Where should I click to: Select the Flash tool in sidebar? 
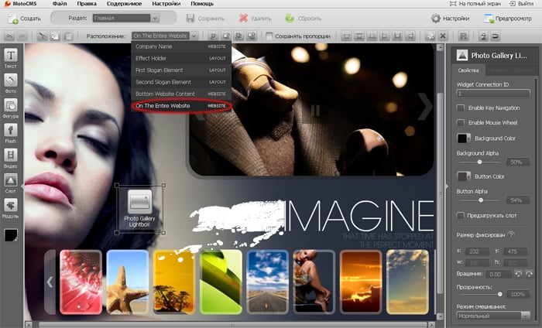12,133
